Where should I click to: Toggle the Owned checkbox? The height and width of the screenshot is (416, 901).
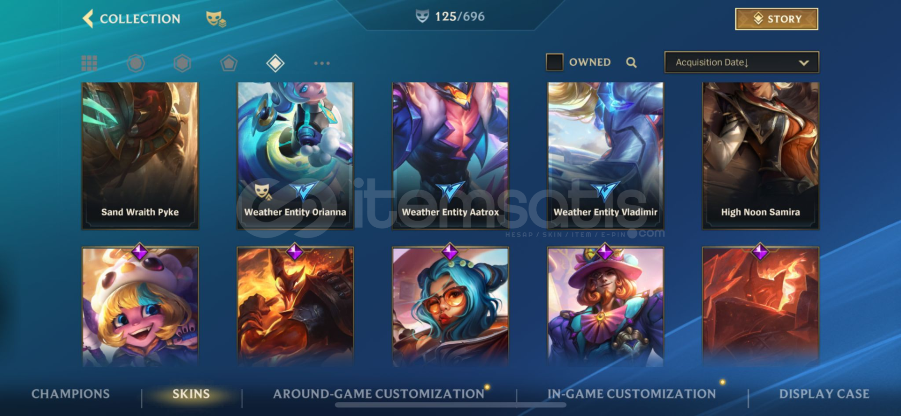point(554,62)
